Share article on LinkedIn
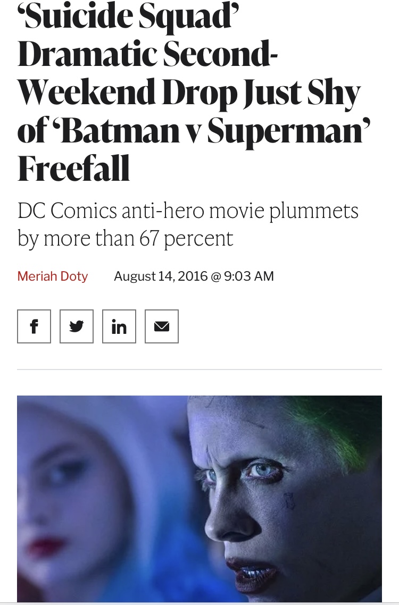The width and height of the screenshot is (399, 605). (119, 326)
